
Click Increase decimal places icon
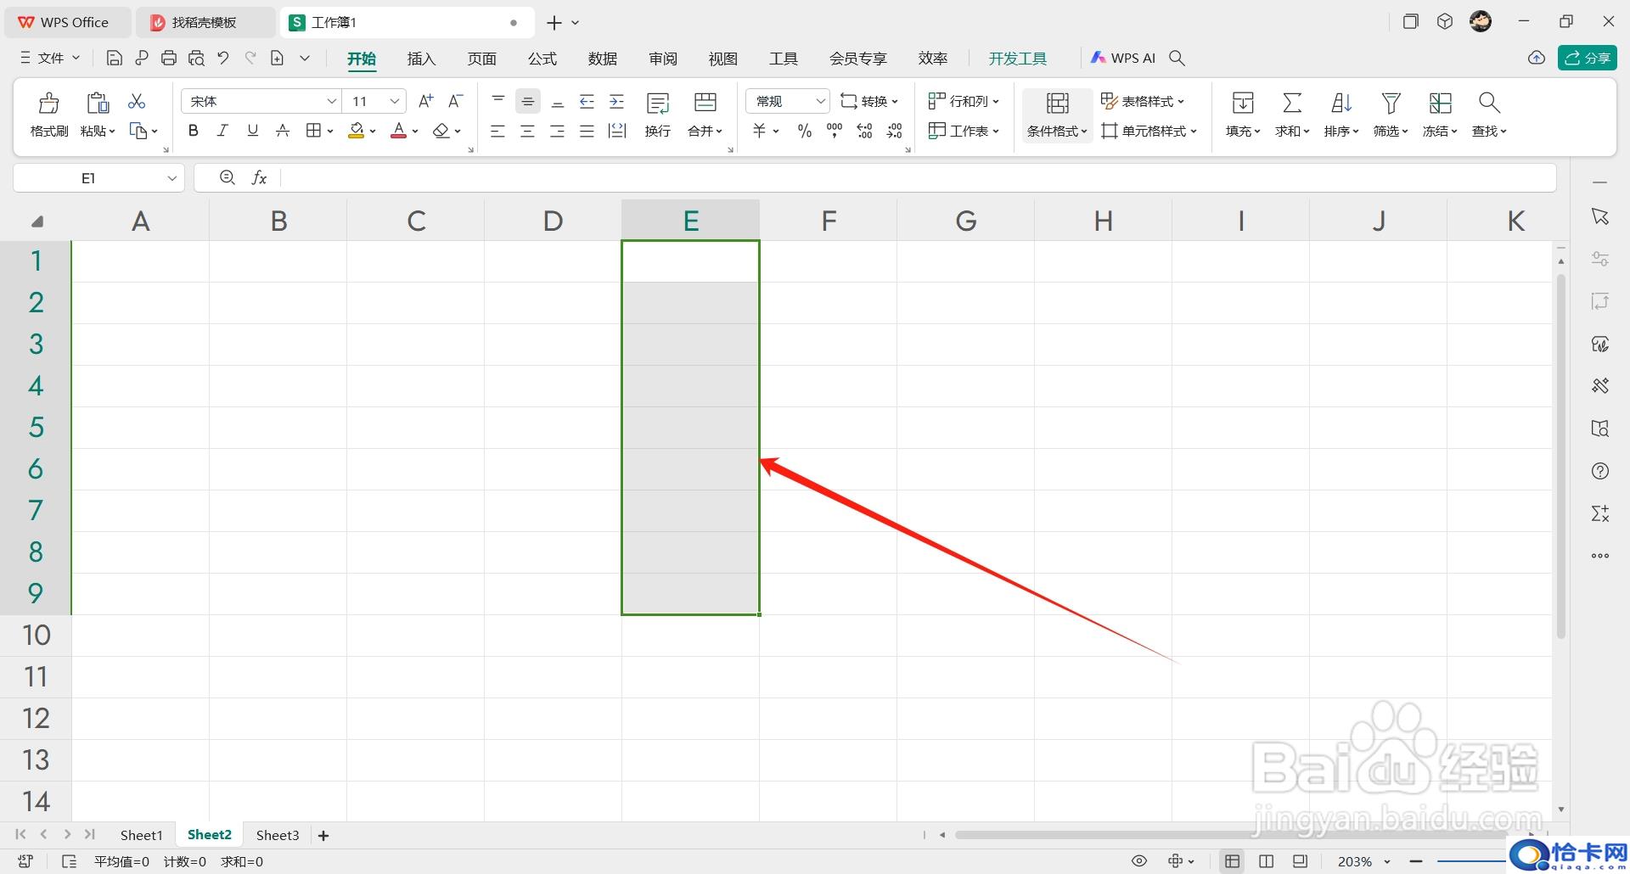(x=864, y=131)
